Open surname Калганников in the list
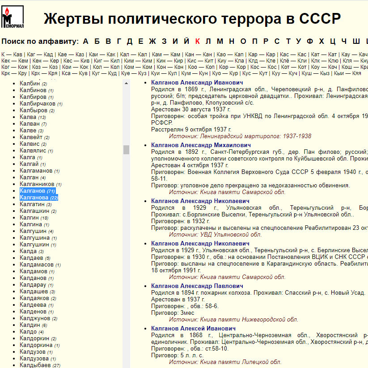This screenshot has height=368, width=368. pos(37,184)
